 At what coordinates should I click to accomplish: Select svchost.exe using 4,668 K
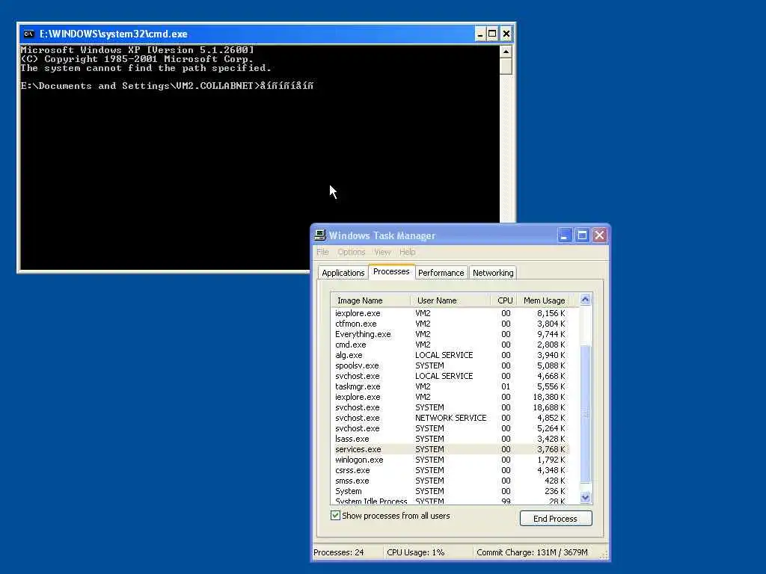(450, 376)
